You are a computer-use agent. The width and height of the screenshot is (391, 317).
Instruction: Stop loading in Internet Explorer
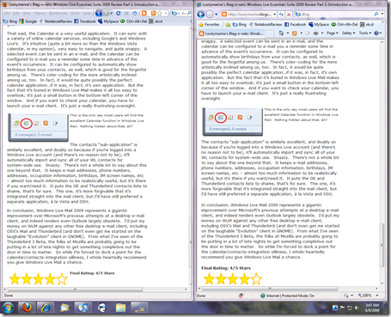click(x=289, y=15)
